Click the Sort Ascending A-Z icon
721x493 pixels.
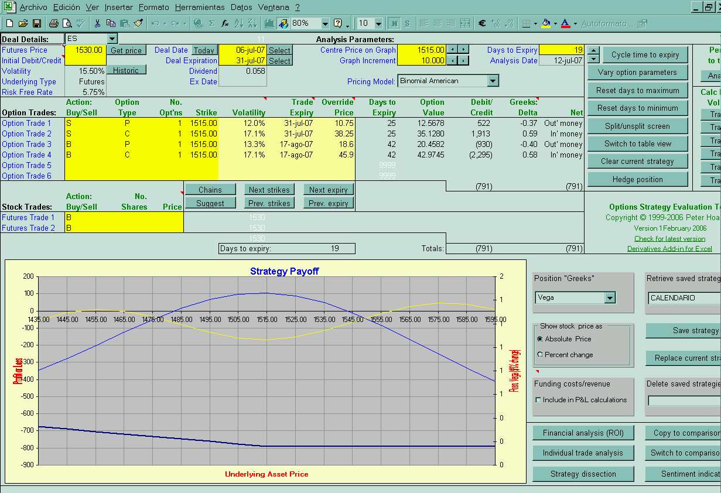point(238,23)
